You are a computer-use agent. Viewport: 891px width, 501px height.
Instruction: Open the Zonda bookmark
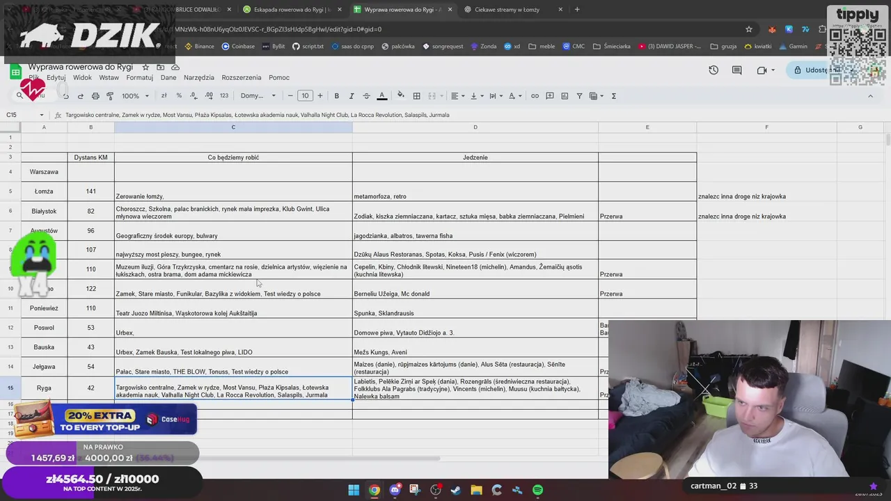click(x=484, y=47)
